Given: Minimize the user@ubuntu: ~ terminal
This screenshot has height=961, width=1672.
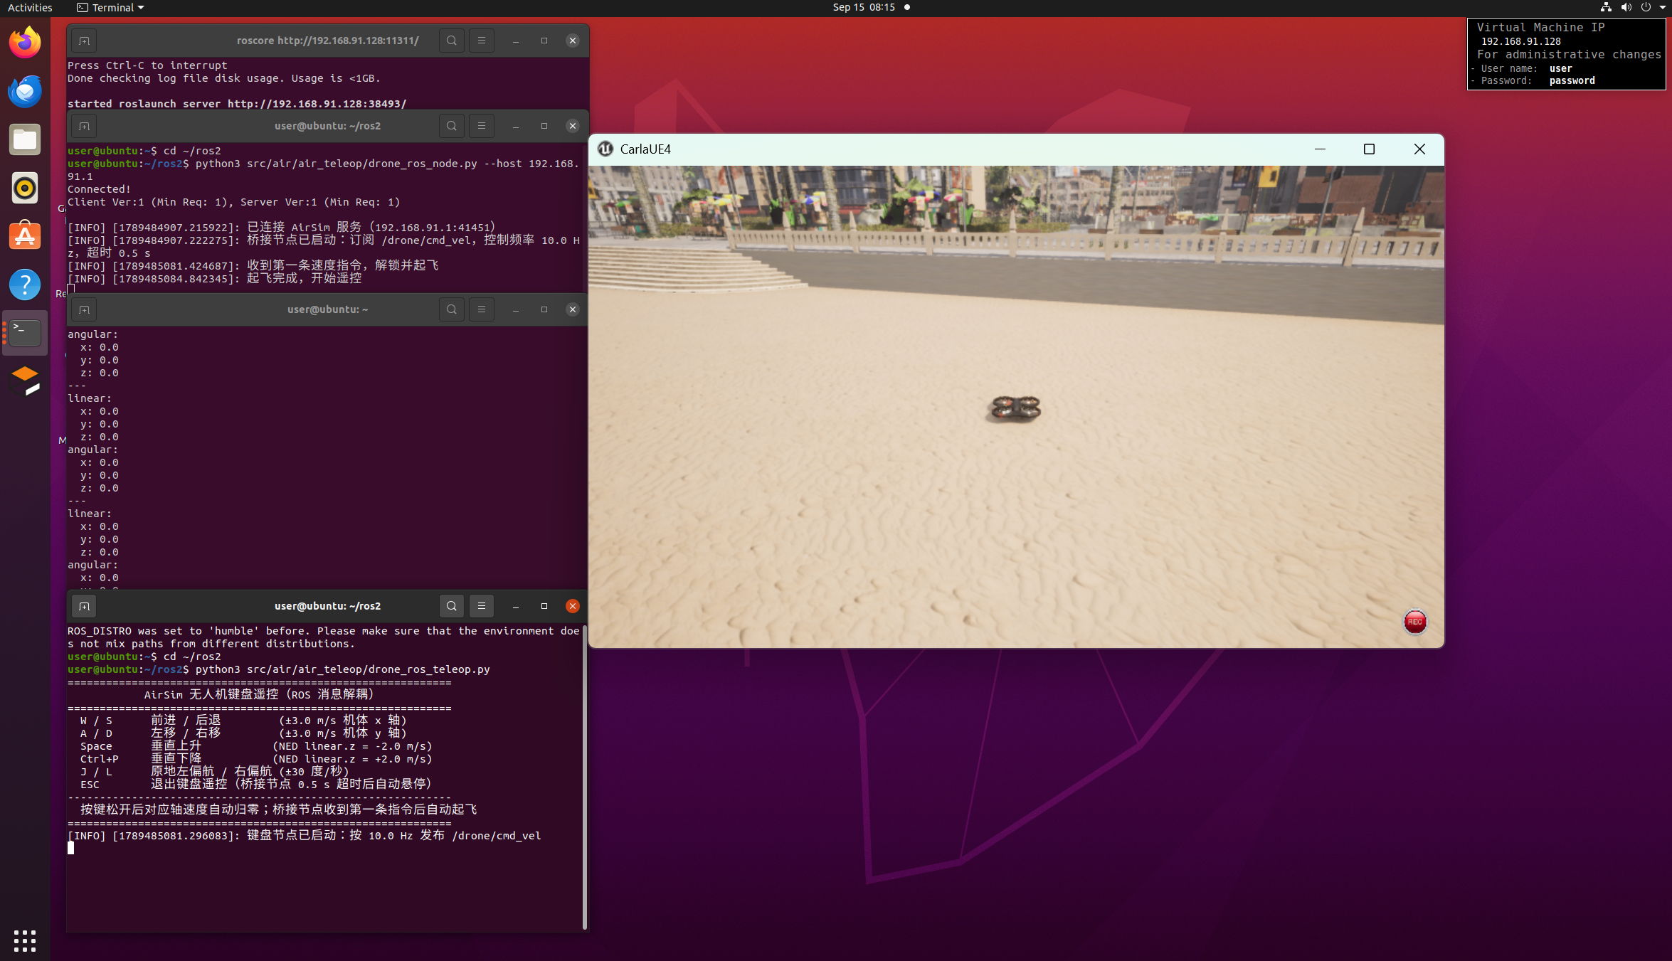Looking at the screenshot, I should click(x=516, y=309).
